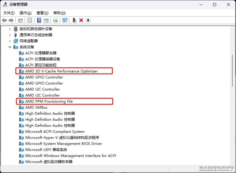Click the Disable device down-arrow icon
The image size is (236, 173).
click(x=88, y=20)
